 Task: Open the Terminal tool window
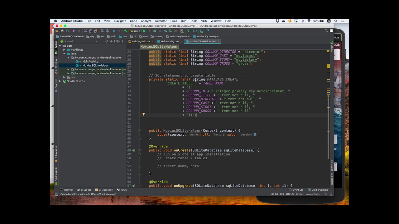(x=66, y=190)
